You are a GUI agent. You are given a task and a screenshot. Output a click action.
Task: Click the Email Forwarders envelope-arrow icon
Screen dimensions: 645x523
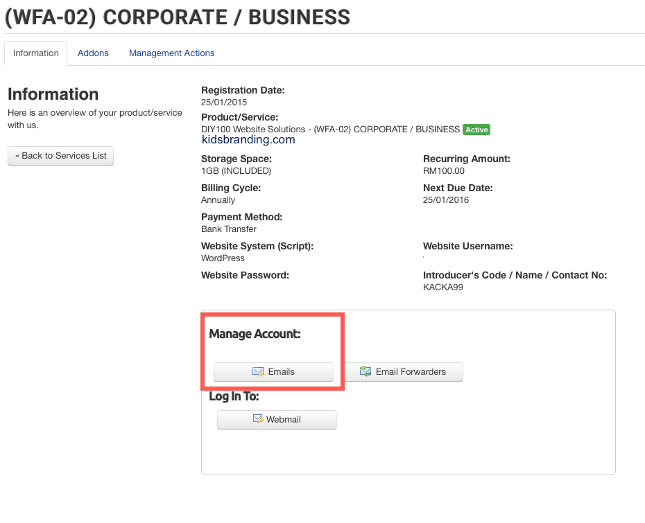(x=365, y=372)
